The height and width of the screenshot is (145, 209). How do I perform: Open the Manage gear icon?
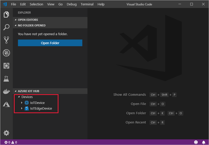click(6, 133)
